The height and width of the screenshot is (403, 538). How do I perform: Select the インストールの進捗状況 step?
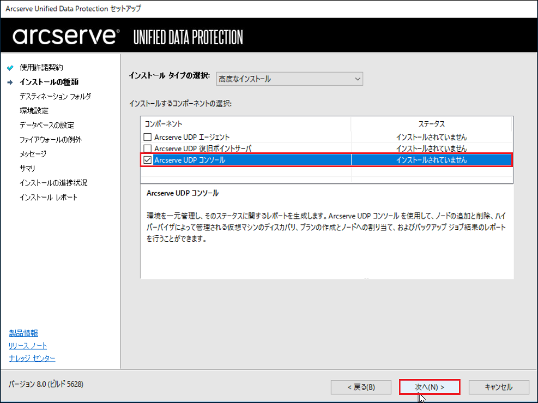coord(53,183)
